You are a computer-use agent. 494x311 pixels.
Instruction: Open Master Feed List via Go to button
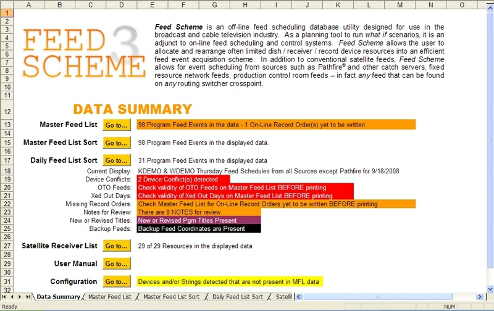click(117, 125)
